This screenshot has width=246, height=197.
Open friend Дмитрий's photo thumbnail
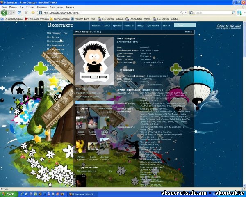pyautogui.click(x=105, y=146)
